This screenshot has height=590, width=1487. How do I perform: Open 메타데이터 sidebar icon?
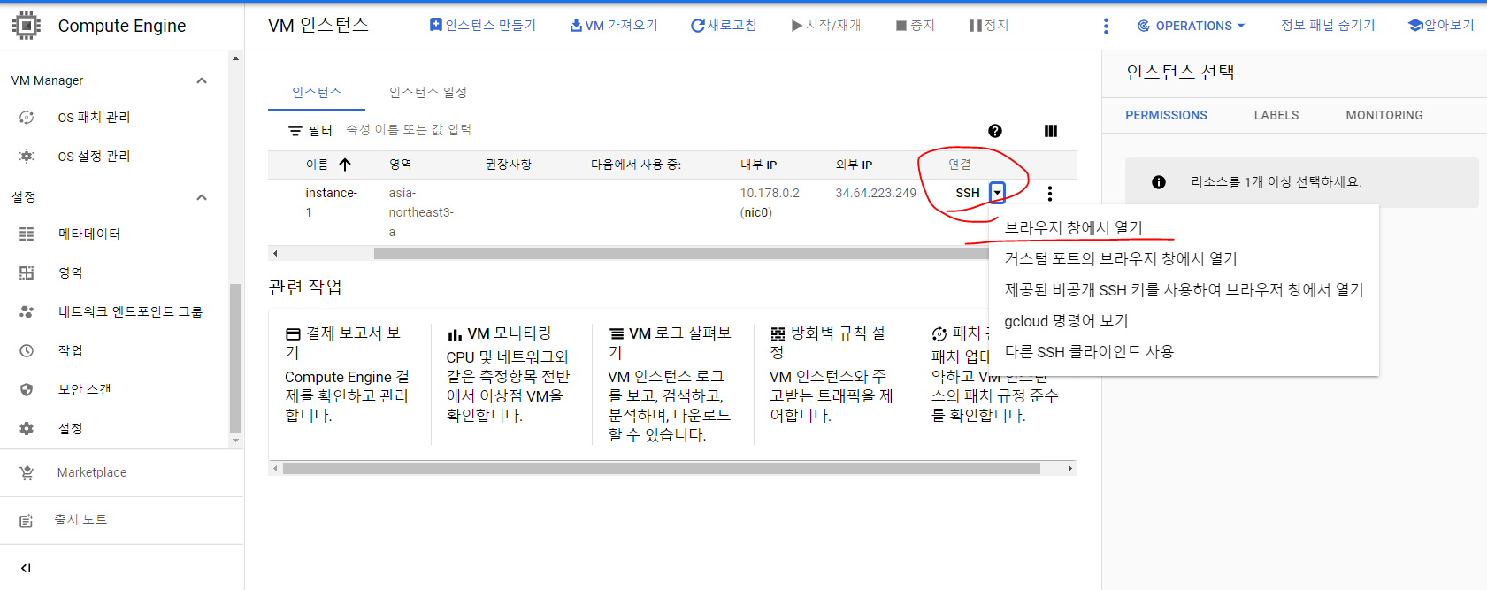point(27,234)
